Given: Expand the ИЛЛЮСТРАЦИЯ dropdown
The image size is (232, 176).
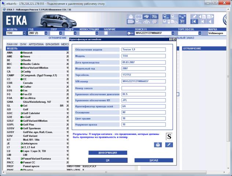Looking at the screenshot, I should [97, 33].
